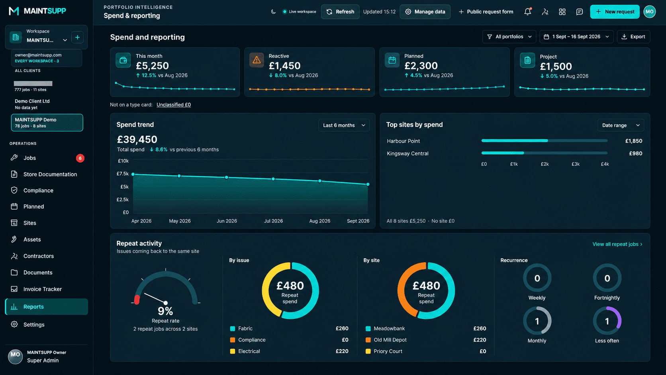This screenshot has width=666, height=375.
Task: Click the red Jobs badge showing 6
Action: coord(80,158)
